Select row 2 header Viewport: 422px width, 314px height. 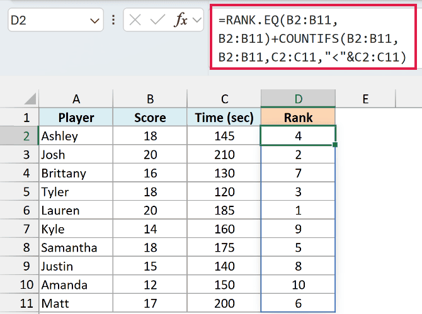click(20, 136)
